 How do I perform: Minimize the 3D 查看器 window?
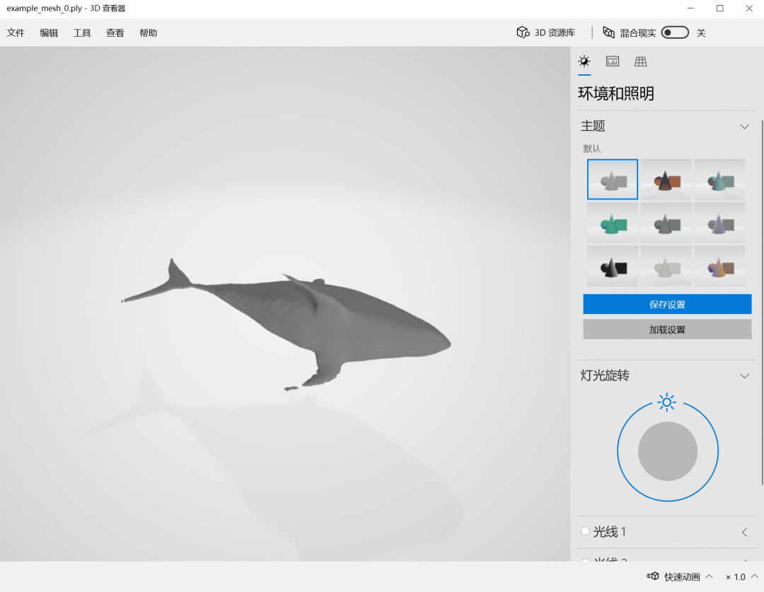pyautogui.click(x=690, y=8)
